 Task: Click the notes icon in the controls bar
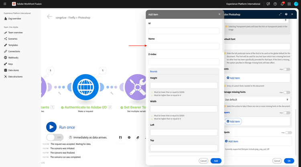(x=138, y=137)
